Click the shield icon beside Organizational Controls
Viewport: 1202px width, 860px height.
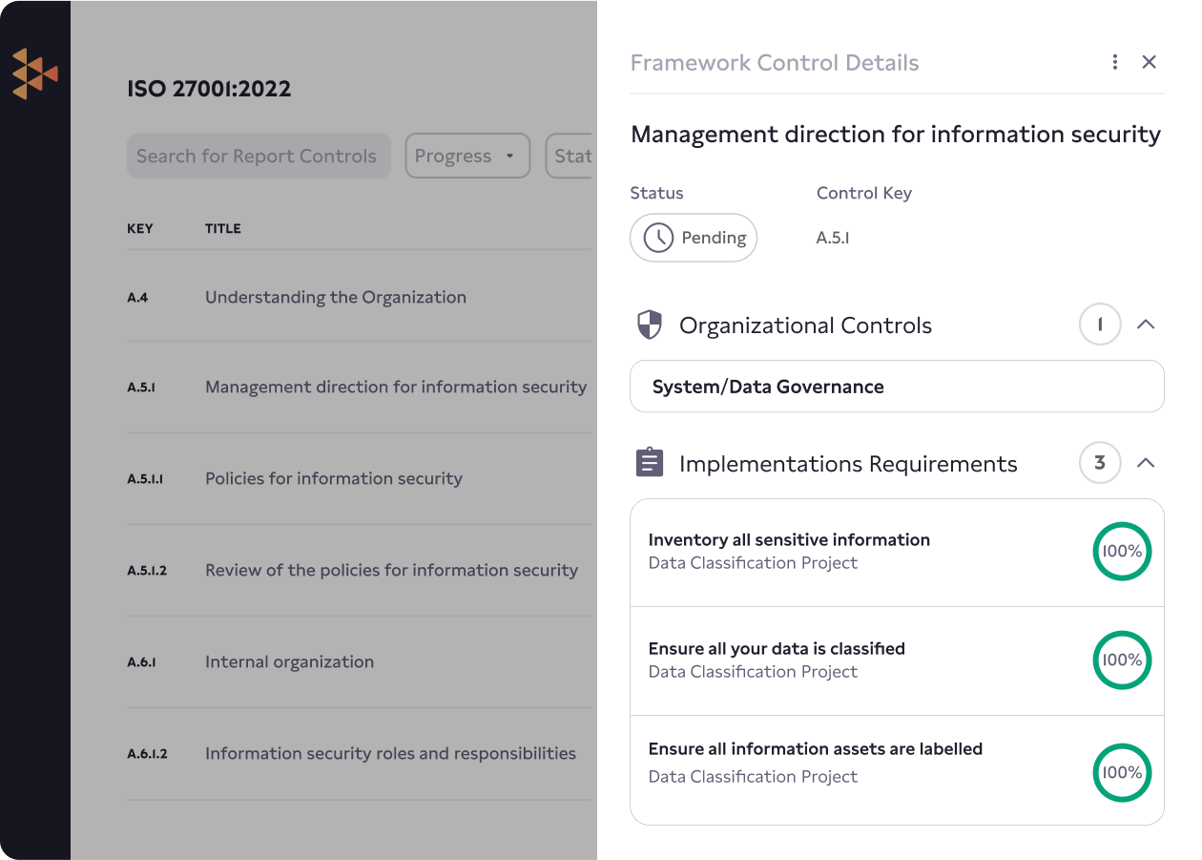(x=650, y=325)
